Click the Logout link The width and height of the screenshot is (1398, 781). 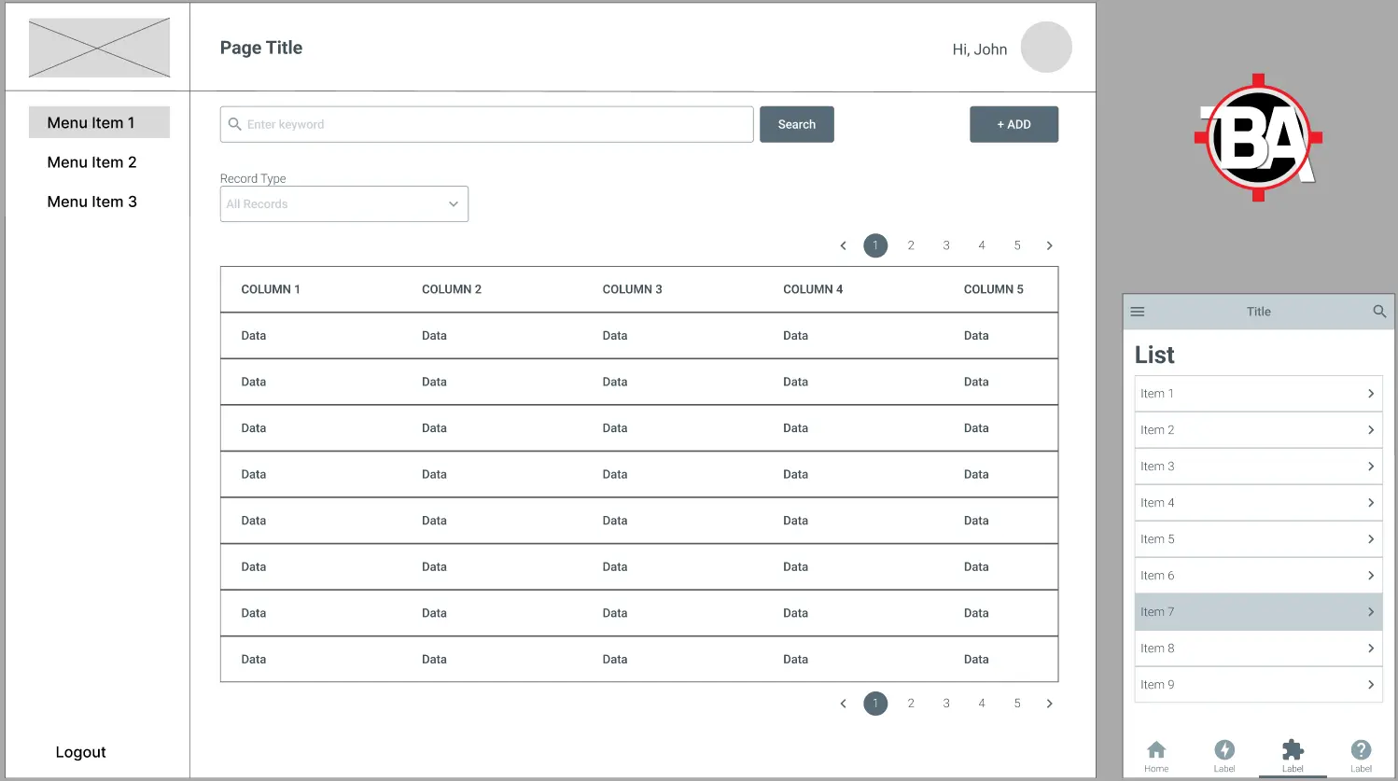pos(80,752)
